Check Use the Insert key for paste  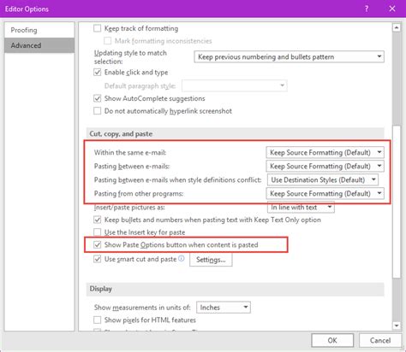[98, 232]
